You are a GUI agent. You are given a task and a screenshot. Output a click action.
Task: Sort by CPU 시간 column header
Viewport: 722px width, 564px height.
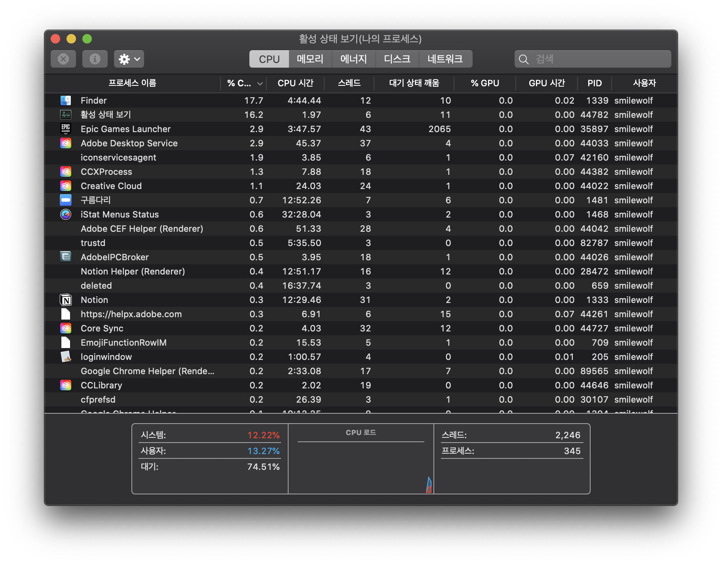tap(295, 83)
